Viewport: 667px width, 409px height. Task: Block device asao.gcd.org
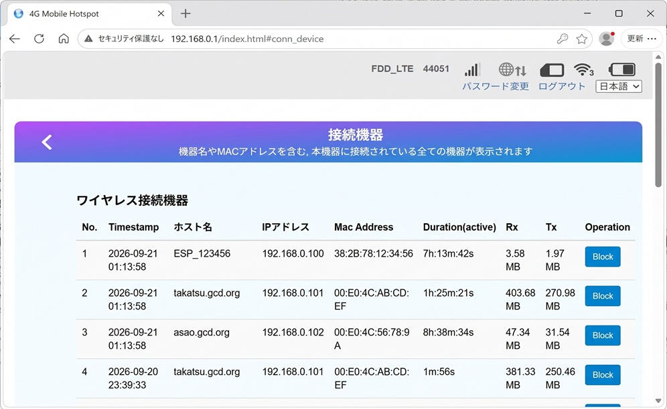(x=602, y=335)
